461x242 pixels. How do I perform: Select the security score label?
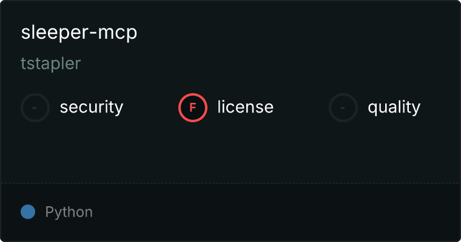92,107
